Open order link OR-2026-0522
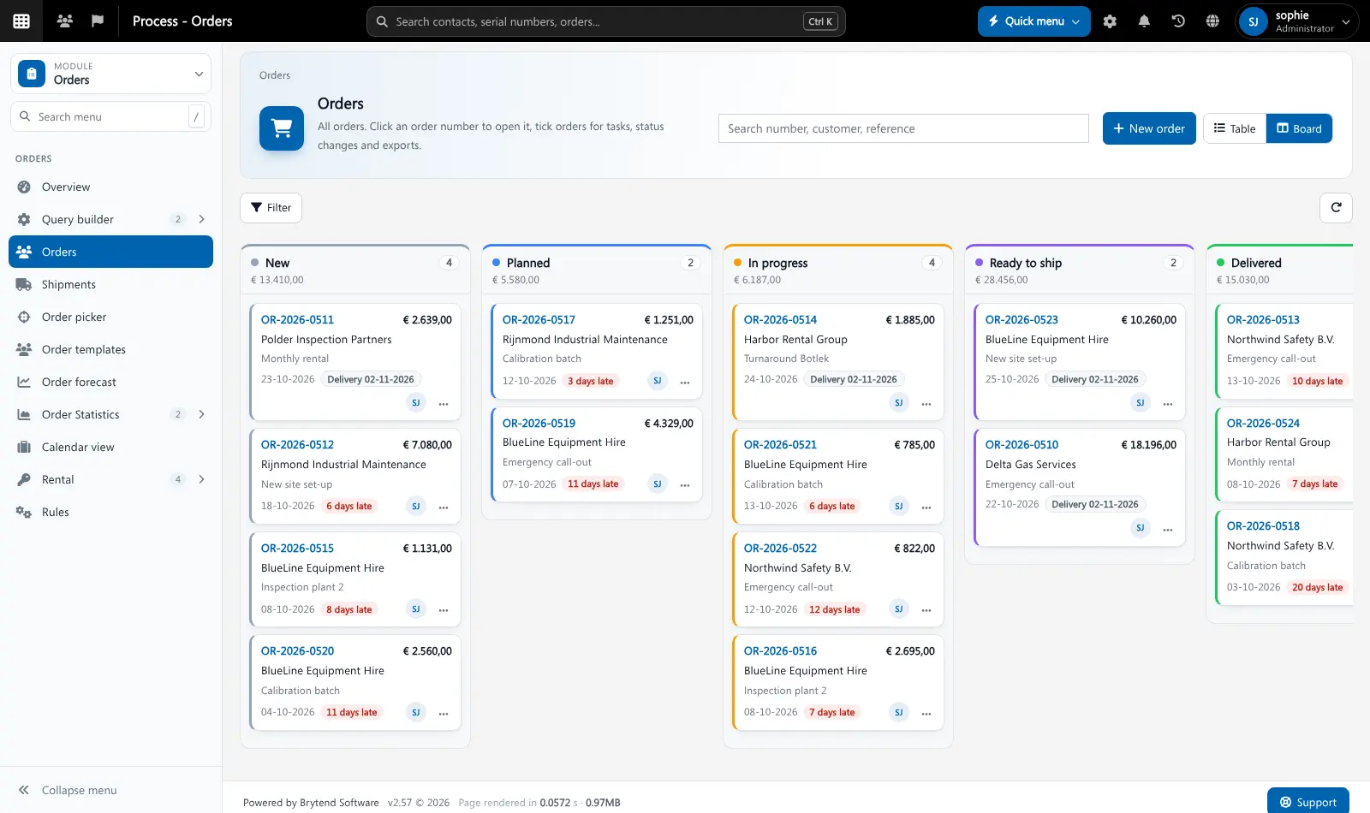Viewport: 1370px width, 813px height. pyautogui.click(x=780, y=549)
